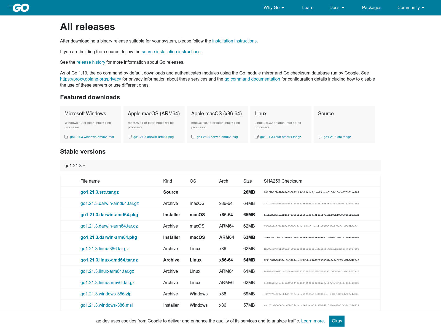Click the Go logo in header
The height and width of the screenshot is (331, 441).
coord(18,8)
